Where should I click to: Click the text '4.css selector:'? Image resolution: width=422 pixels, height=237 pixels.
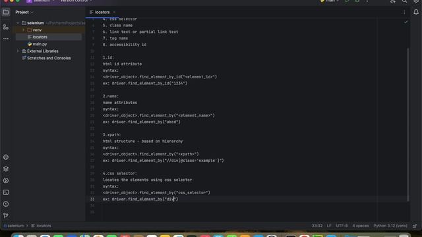click(x=119, y=173)
